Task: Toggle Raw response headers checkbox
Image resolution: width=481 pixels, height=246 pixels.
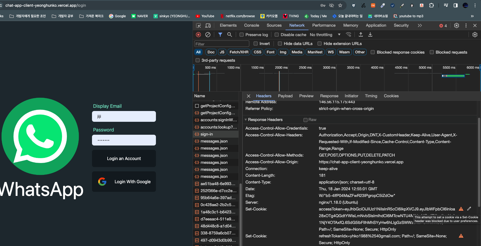Action: click(x=305, y=120)
